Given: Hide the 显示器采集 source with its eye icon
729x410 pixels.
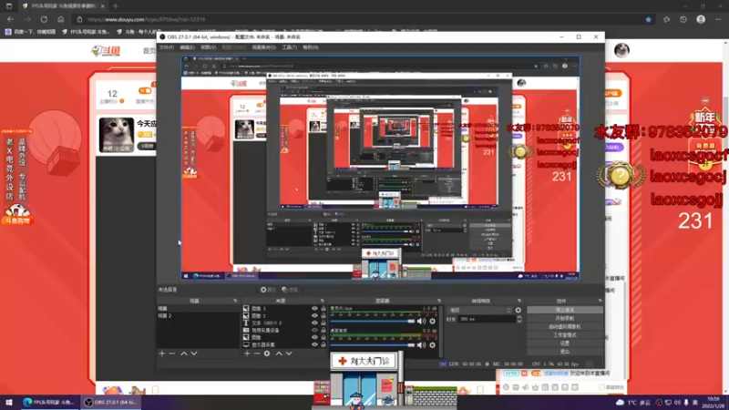Looking at the screenshot, I should (x=314, y=344).
